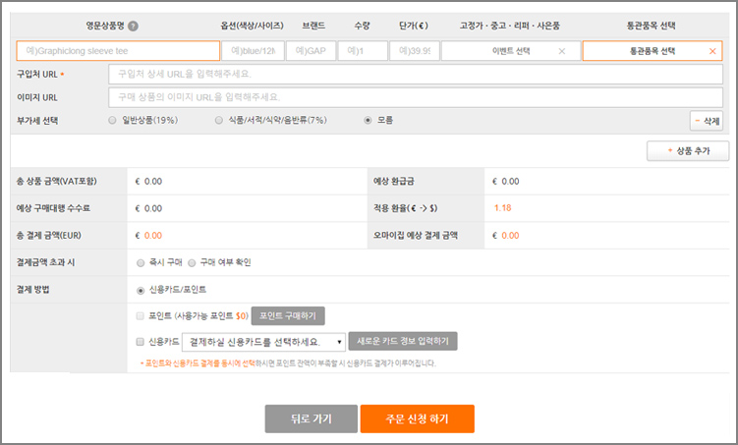Select the 구매 여부 확인 option
Viewport: 738px width, 445px height.
192,263
